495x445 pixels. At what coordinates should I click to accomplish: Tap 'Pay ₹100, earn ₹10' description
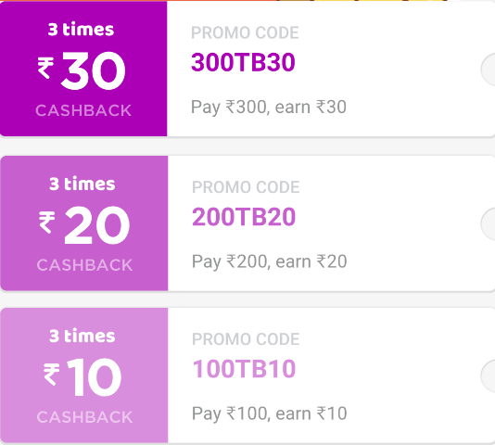269,413
